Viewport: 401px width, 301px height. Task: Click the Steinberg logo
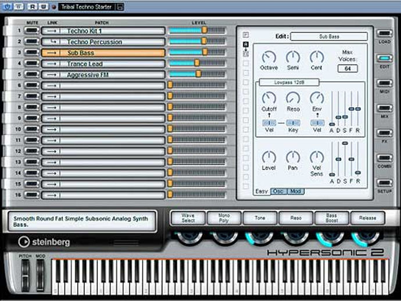pyautogui.click(x=44, y=242)
